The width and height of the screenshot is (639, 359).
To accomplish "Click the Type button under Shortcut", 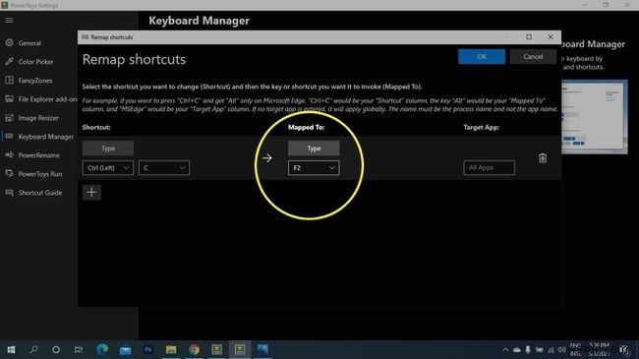I will [108, 149].
